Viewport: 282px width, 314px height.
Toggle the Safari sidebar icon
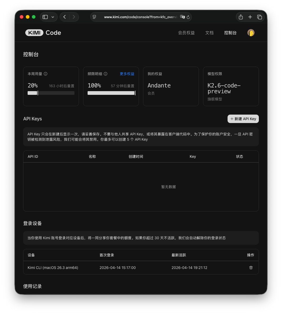click(x=45, y=17)
